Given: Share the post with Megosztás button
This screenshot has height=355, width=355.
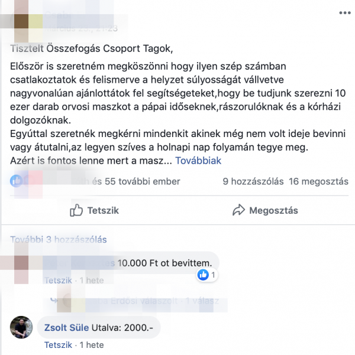Looking at the screenshot, I should click(265, 210).
